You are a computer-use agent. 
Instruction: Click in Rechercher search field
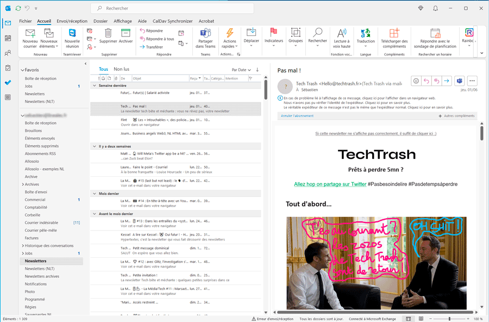[172, 9]
